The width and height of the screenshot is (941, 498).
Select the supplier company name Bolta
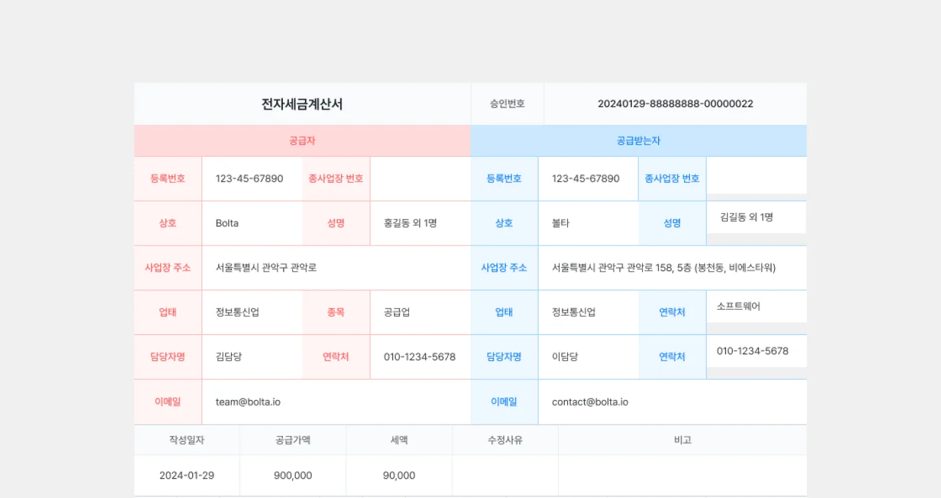coord(226,223)
